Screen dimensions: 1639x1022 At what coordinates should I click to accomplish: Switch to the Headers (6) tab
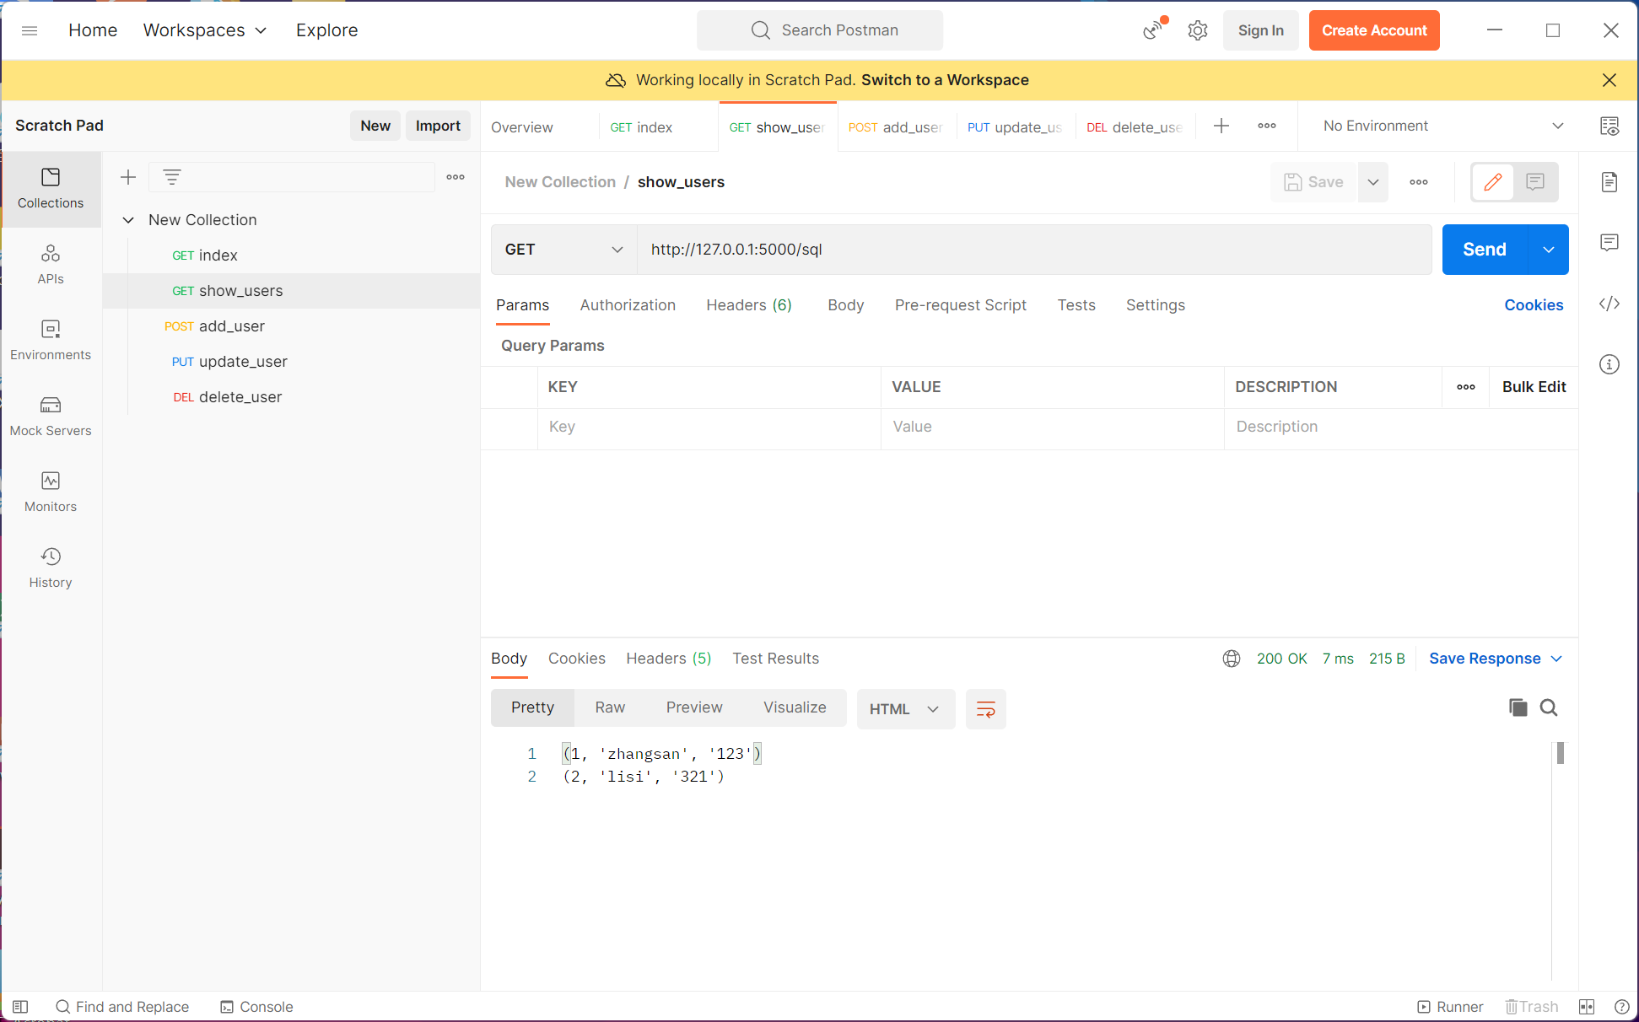748,305
